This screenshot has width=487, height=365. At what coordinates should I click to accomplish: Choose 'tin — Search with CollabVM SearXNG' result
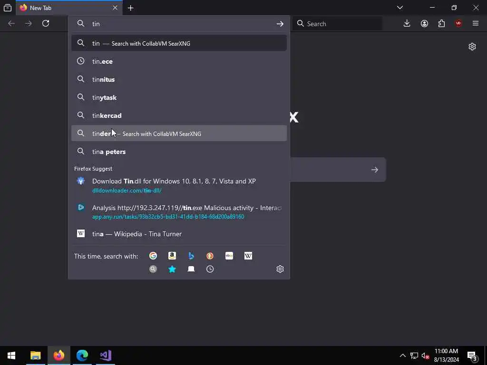click(179, 43)
